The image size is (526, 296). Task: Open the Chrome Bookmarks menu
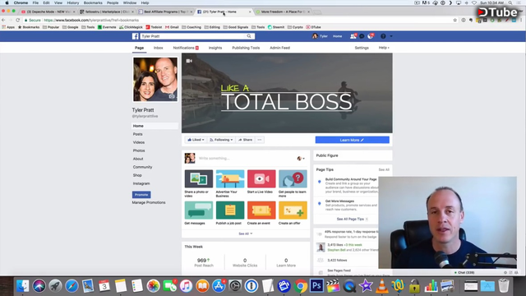93,2
